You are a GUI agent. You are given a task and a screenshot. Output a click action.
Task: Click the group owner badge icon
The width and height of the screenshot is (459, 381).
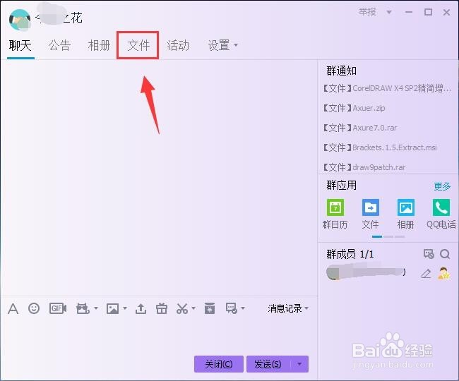443,274
